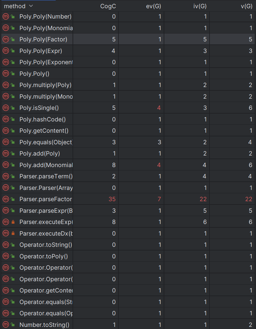
Task: Select the Operator.toPoly() row
Action: (128, 256)
